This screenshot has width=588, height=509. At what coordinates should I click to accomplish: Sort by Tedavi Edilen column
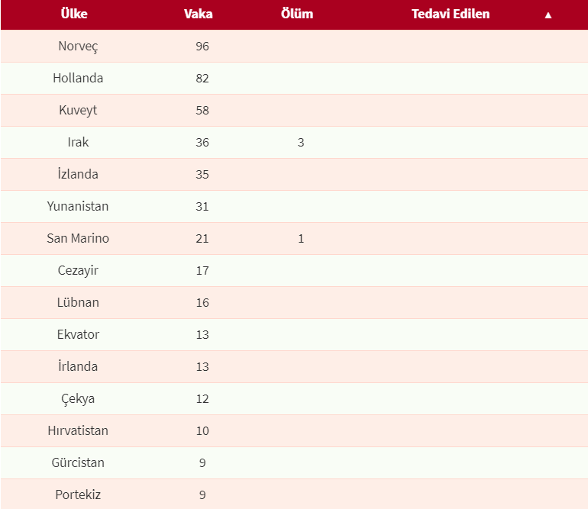click(x=451, y=14)
